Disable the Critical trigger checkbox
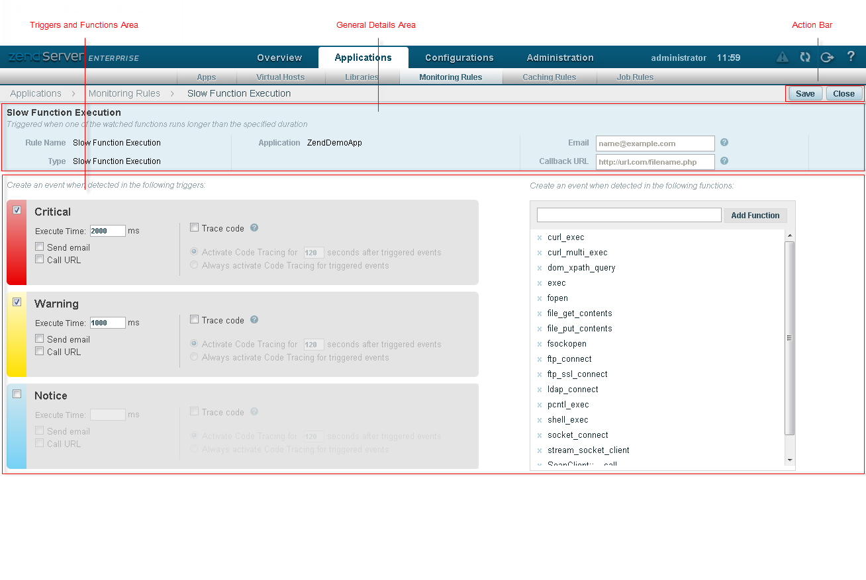 (17, 210)
